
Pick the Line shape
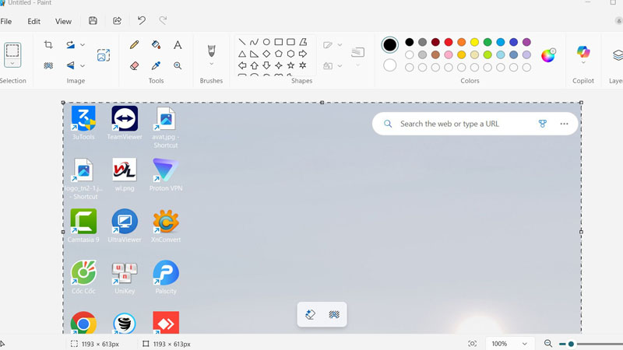point(242,42)
